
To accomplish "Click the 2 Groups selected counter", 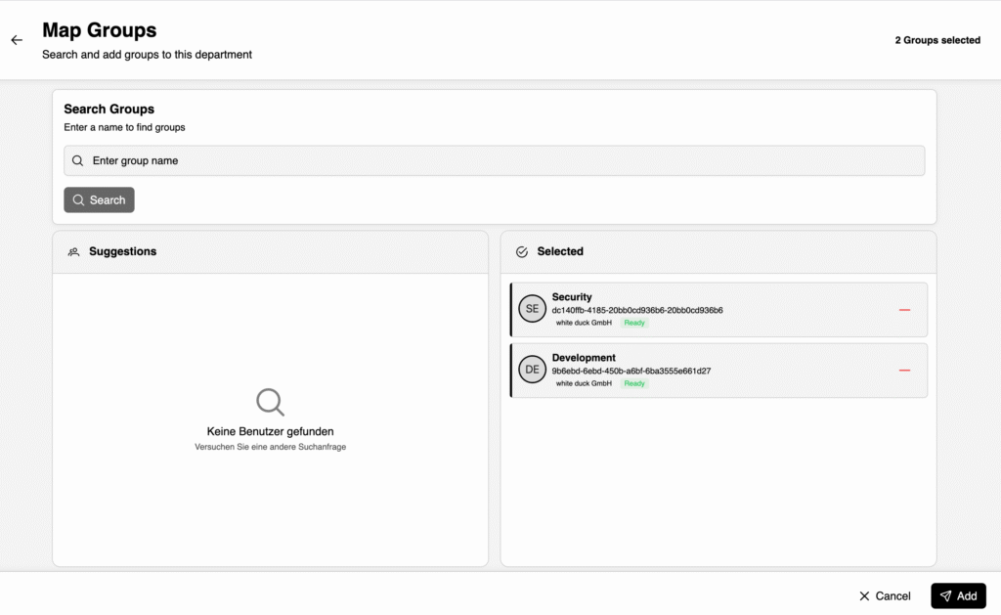I will coord(936,41).
